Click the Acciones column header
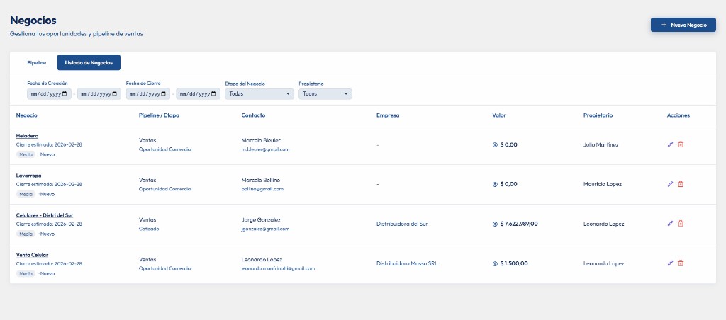Image resolution: width=726 pixels, height=320 pixels. point(678,115)
